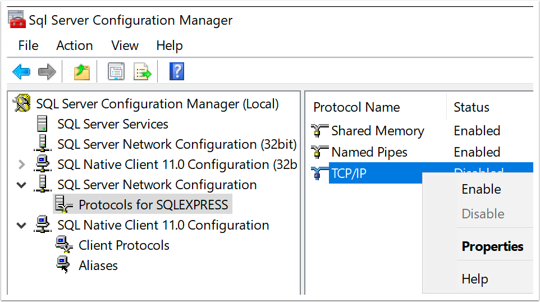Click the SQL Native Client 11.0 (32bit) computer icon
This screenshot has width=540, height=302.
[x=43, y=164]
